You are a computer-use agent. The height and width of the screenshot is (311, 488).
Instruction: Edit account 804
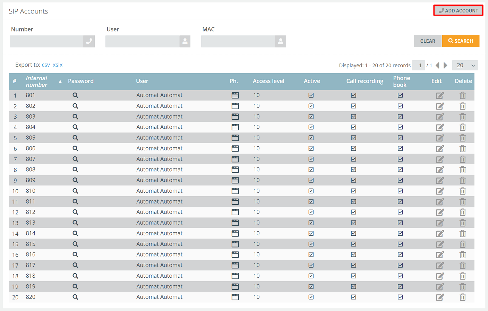440,127
